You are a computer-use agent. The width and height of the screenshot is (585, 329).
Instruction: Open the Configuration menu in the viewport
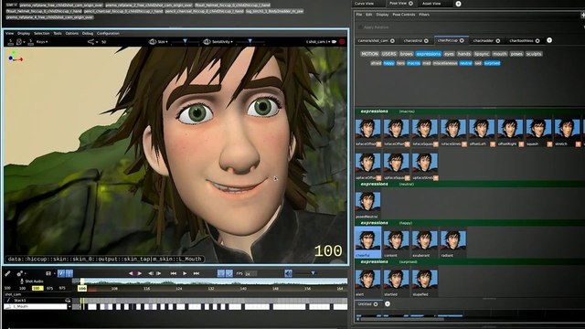coord(108,33)
